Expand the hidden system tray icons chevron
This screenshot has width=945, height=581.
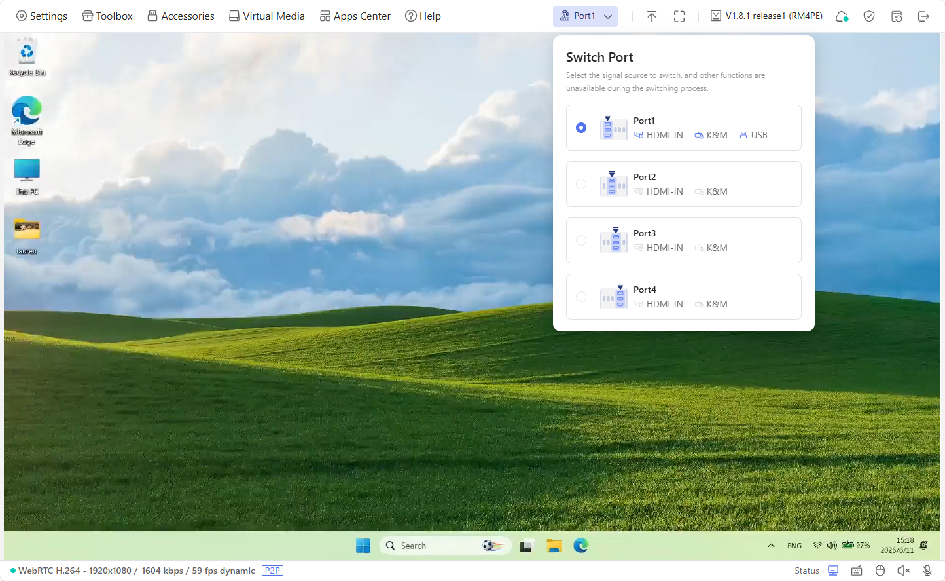pos(771,546)
